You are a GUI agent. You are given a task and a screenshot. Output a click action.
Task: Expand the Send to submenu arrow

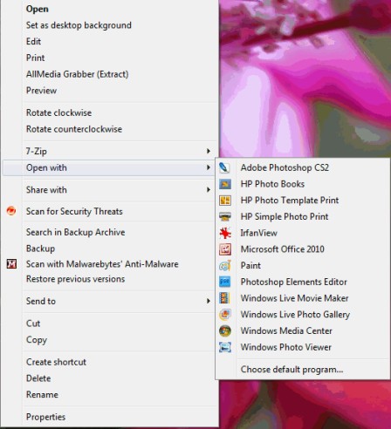(208, 301)
